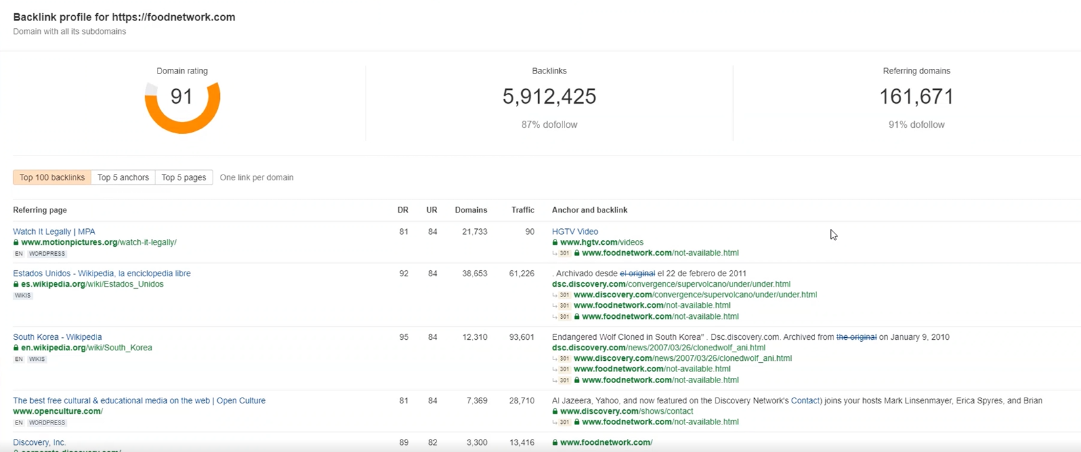
Task: Click WORDPRESS tag under openculture.com row
Action: click(47, 423)
